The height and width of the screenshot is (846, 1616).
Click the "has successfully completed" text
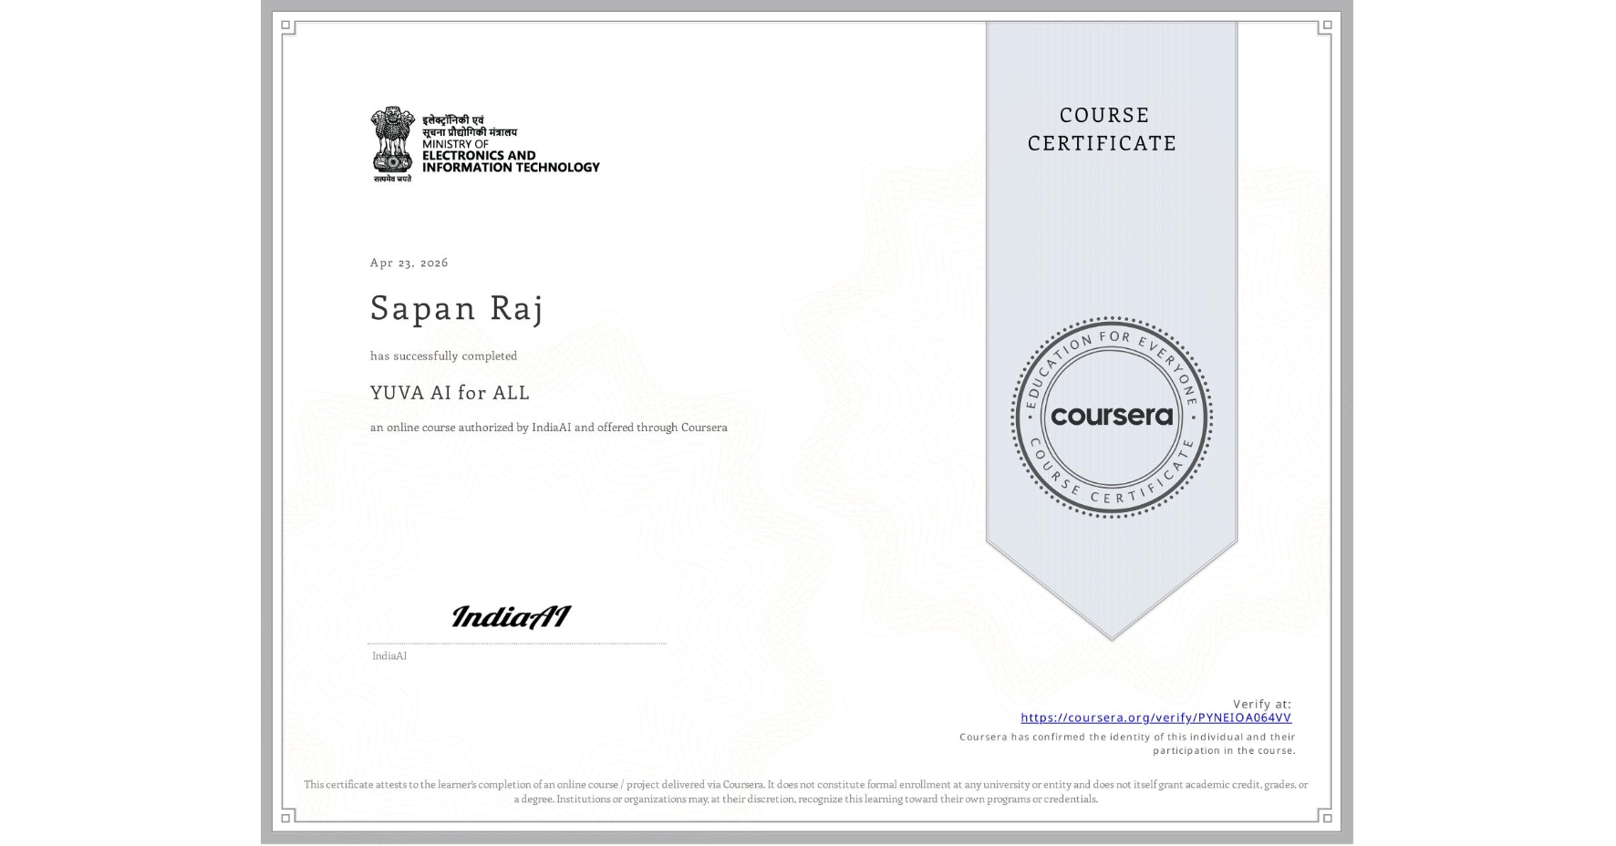pyautogui.click(x=443, y=356)
